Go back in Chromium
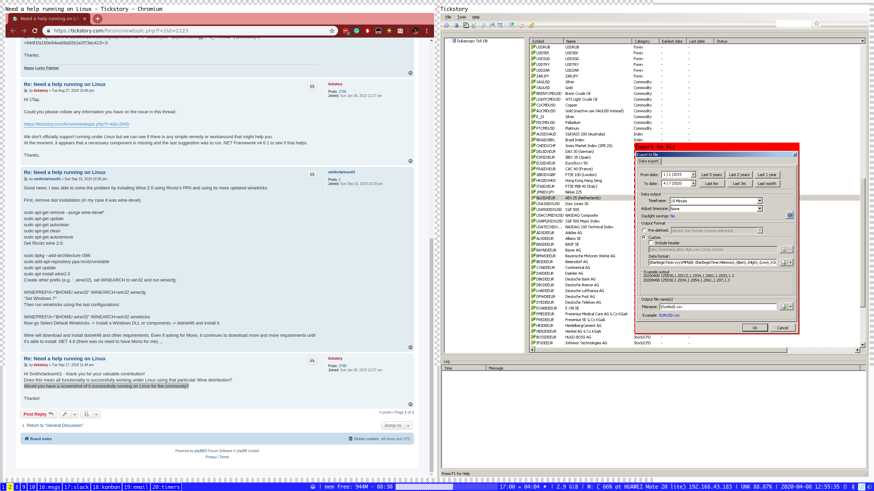The width and height of the screenshot is (874, 491). coord(13,31)
